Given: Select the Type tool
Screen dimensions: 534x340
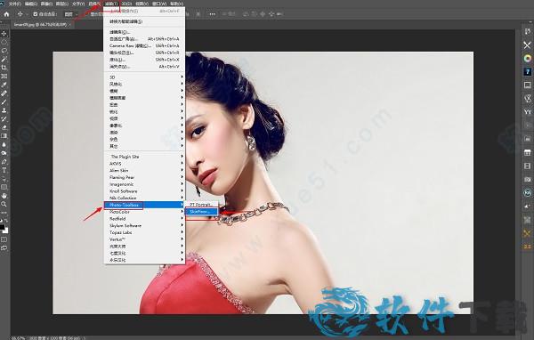Looking at the screenshot, I should pyautogui.click(x=4, y=170).
